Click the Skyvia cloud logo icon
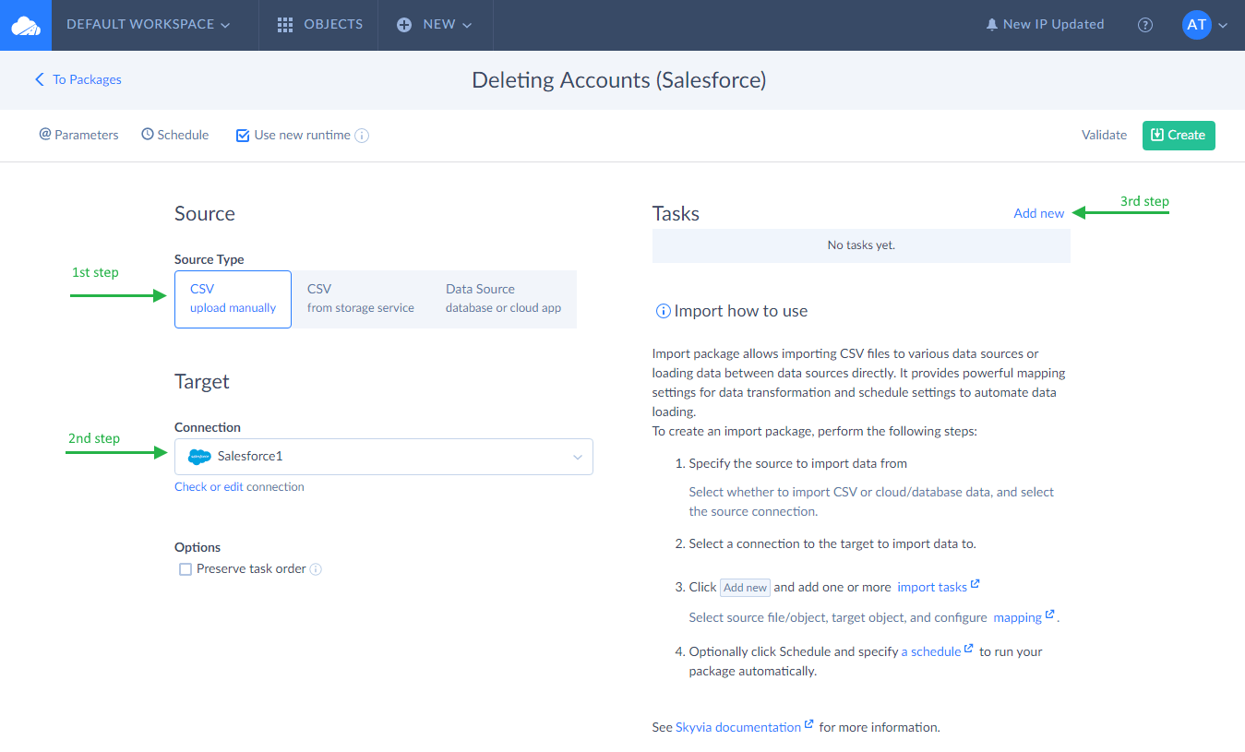 25,25
